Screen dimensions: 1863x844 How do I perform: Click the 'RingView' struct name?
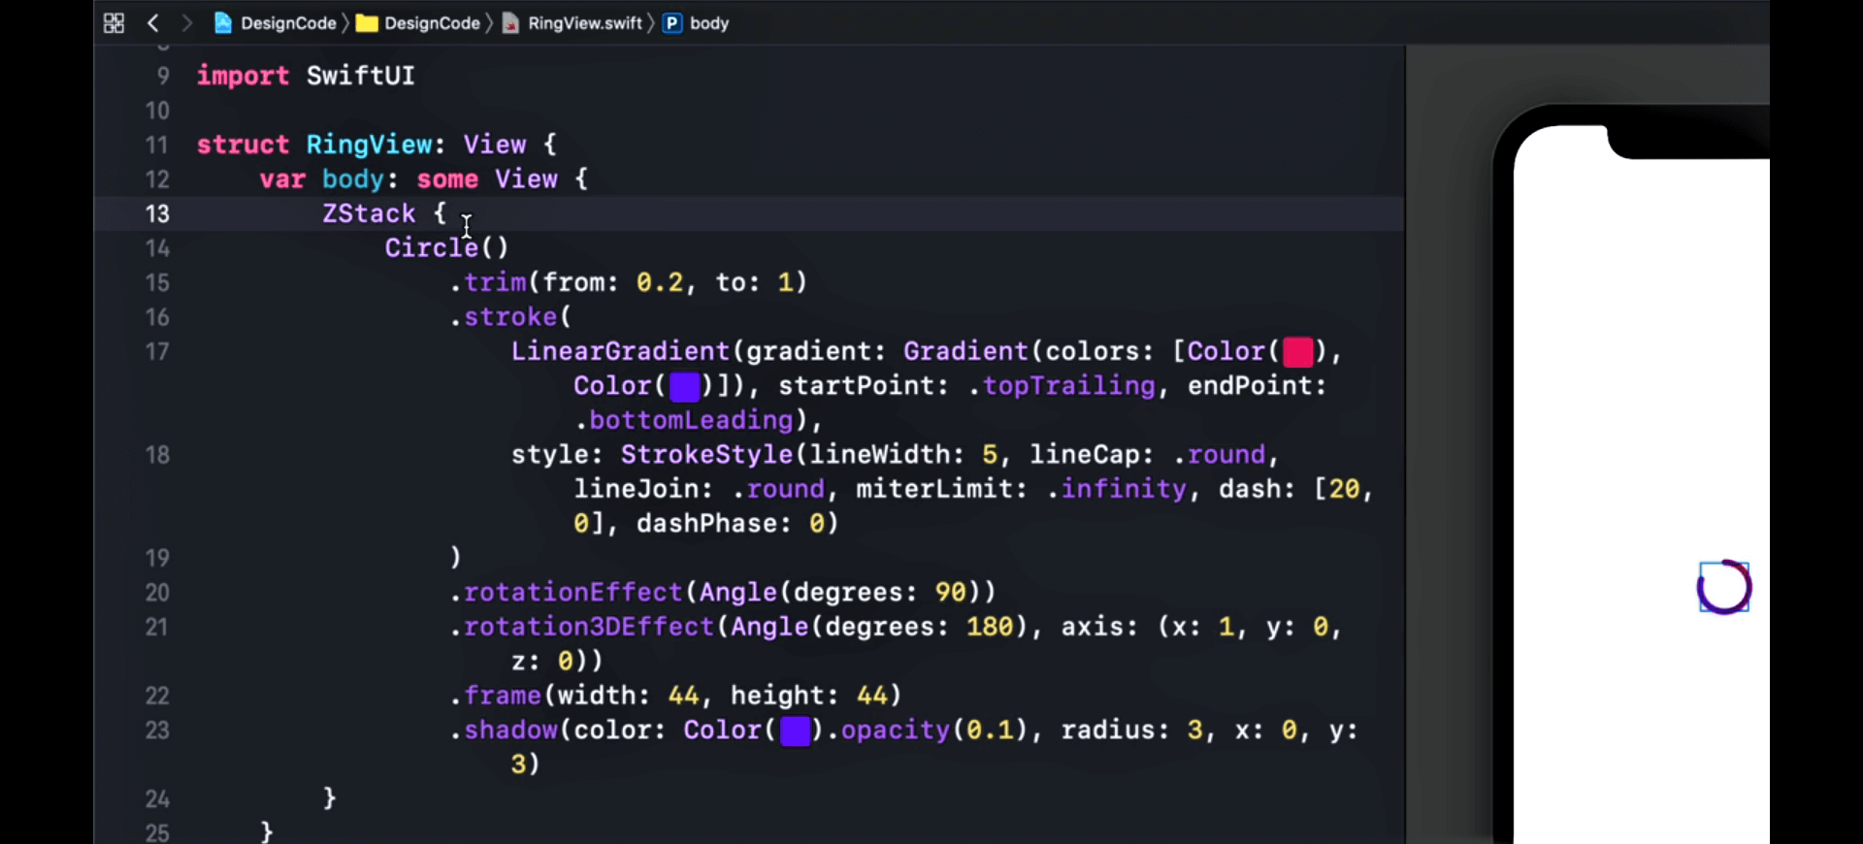click(369, 145)
